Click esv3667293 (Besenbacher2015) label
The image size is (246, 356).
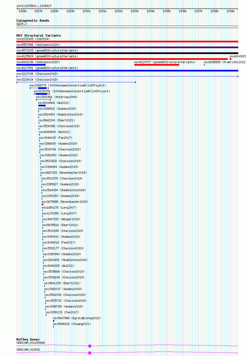pos(64,173)
